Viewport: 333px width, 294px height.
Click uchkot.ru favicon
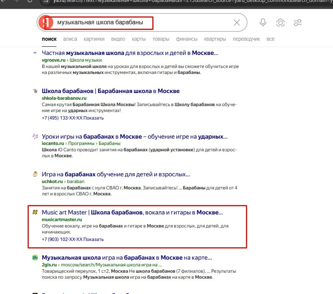(x=35, y=174)
